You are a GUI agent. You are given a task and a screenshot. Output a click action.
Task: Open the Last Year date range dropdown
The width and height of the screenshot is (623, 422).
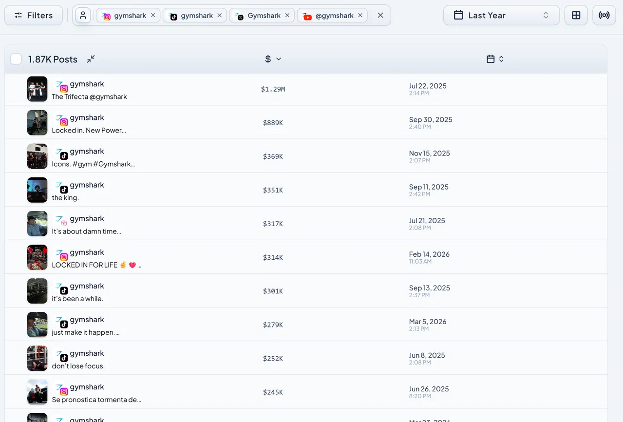[x=501, y=15]
